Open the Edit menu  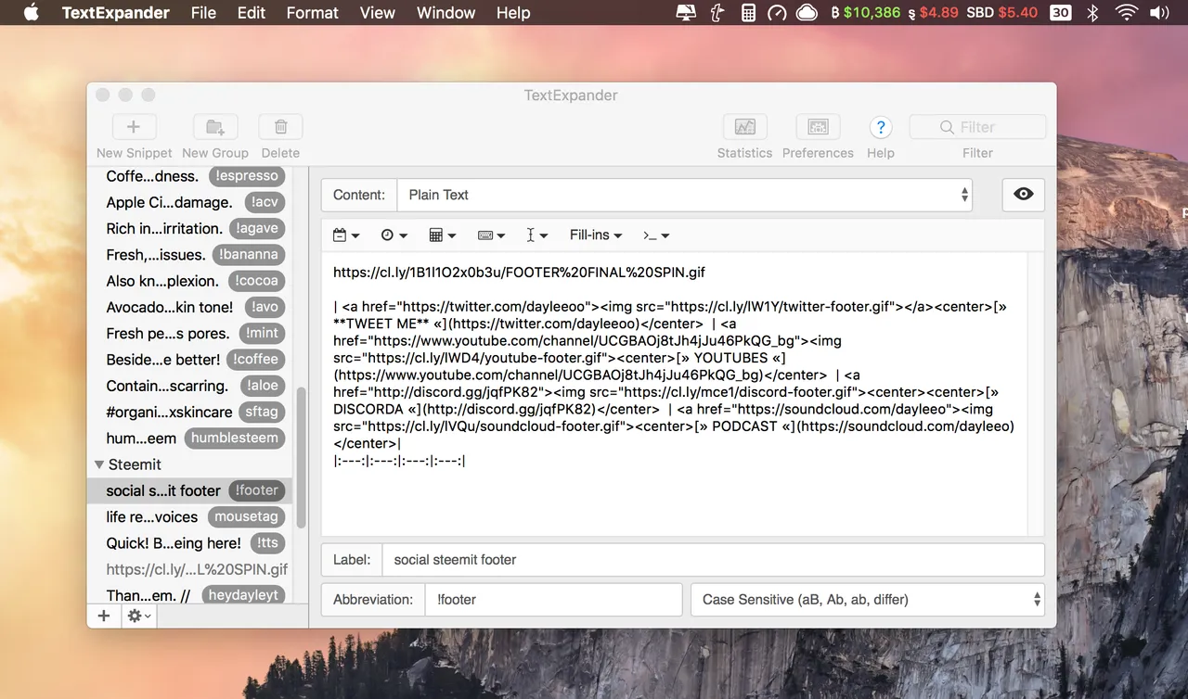coord(252,13)
